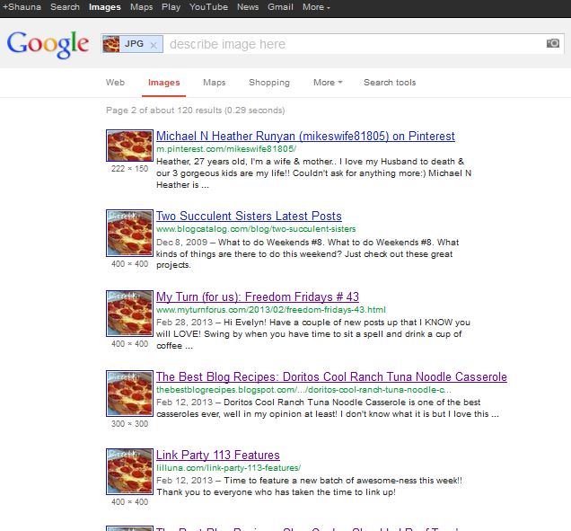Select Images in top black bar
Viewport: 571px width, 531px height.
105,7
